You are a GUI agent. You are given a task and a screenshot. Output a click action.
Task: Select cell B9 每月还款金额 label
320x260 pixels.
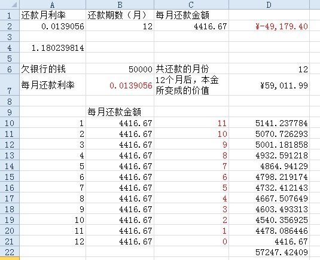point(120,112)
